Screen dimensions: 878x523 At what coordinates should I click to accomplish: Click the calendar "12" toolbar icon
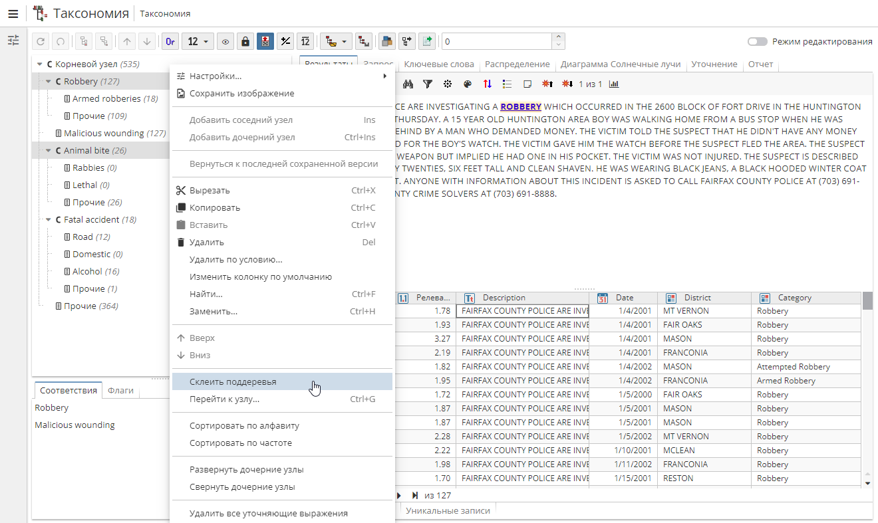pos(305,41)
